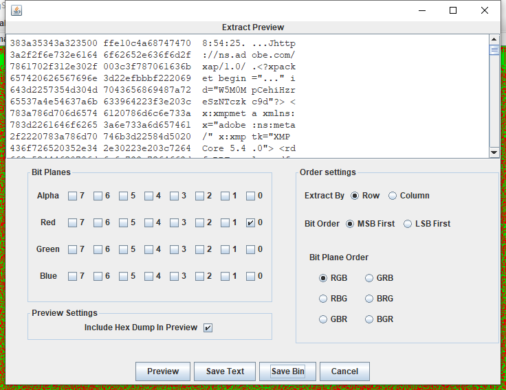Close the extract window
506x390 pixels.
(x=485, y=10)
